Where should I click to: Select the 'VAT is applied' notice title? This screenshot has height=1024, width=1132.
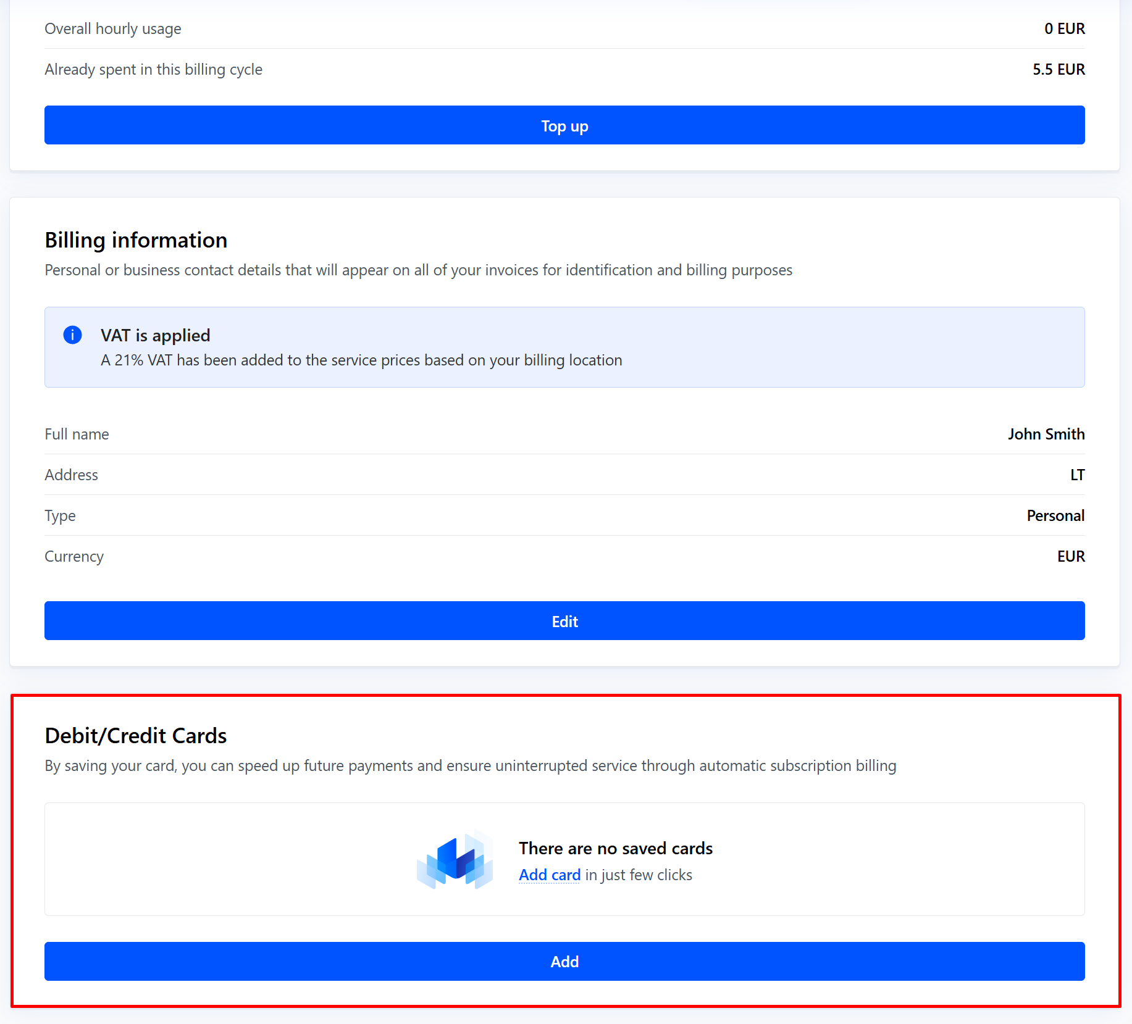[155, 335]
